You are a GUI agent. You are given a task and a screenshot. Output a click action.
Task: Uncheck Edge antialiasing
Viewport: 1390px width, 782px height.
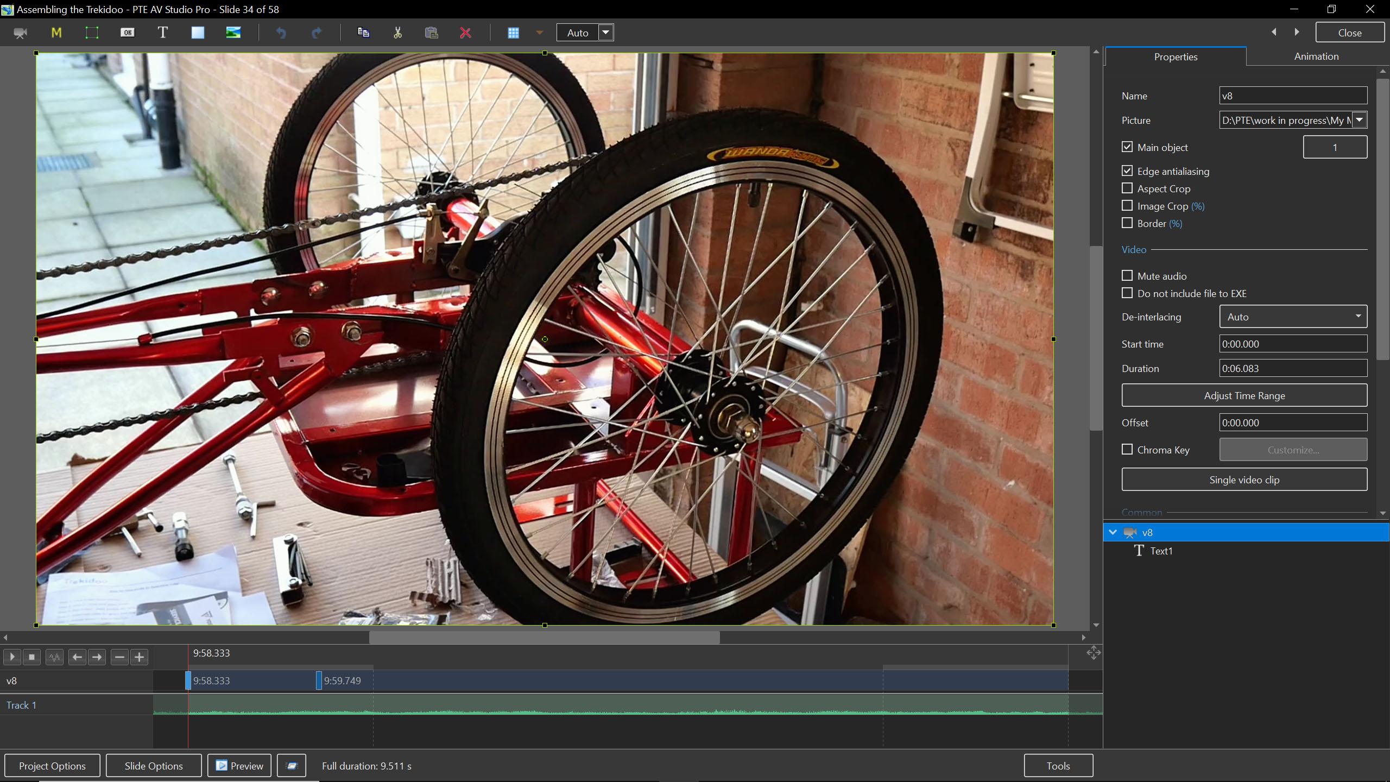tap(1127, 171)
